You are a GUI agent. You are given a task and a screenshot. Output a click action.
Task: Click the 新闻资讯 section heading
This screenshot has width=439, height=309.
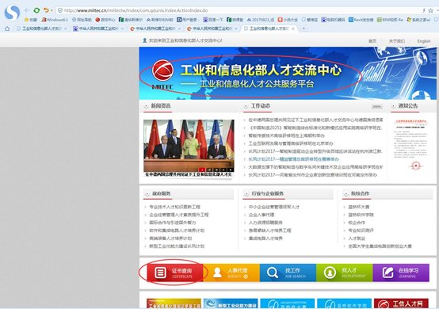160,106
